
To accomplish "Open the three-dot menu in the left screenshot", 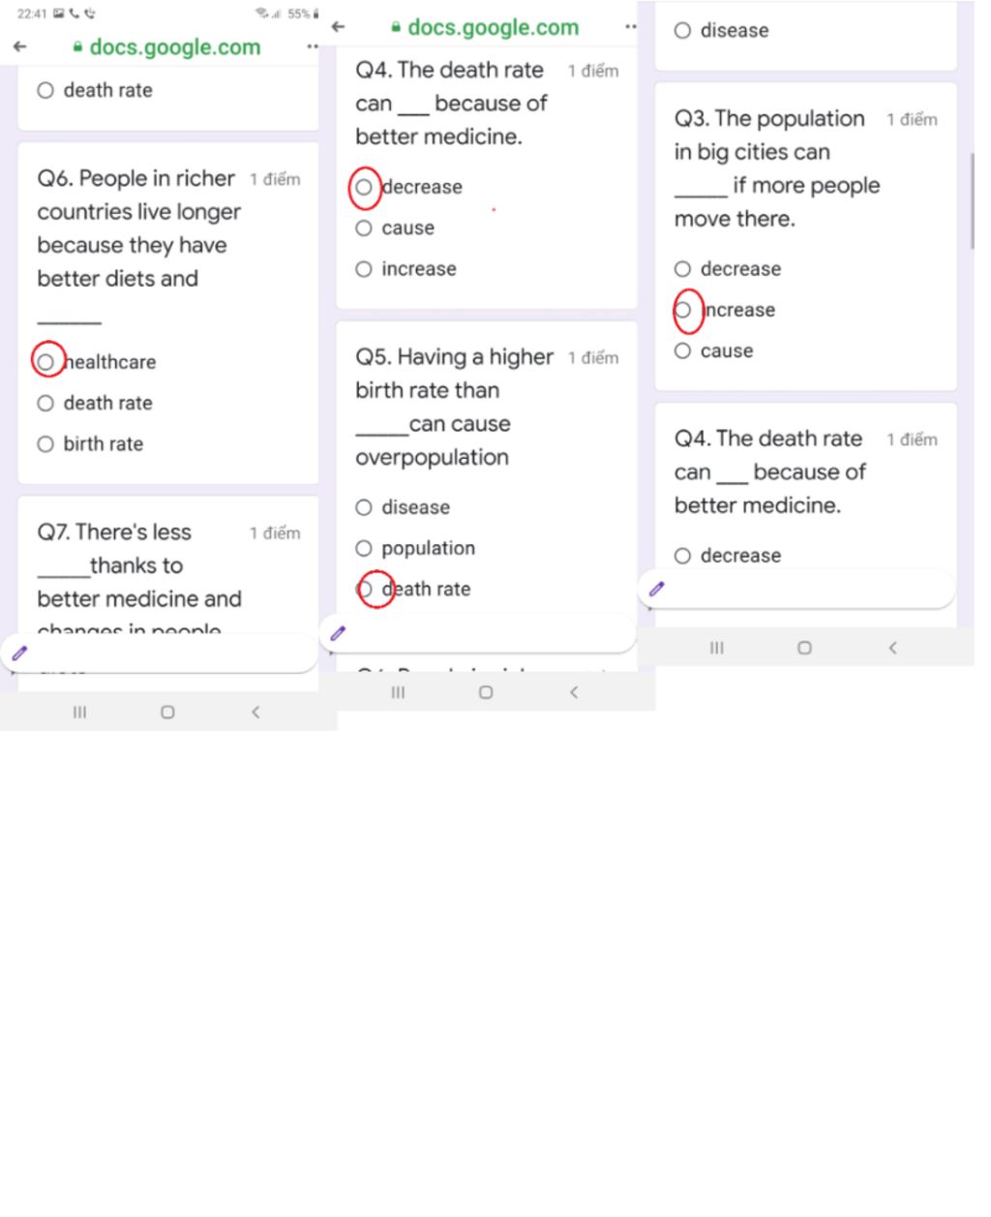I will (x=312, y=46).
